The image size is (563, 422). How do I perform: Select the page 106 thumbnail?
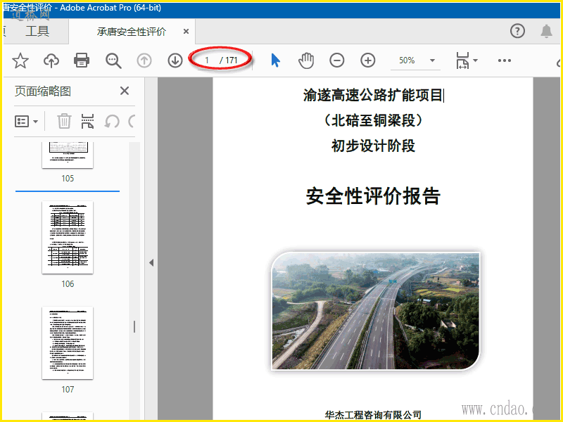tap(68, 237)
